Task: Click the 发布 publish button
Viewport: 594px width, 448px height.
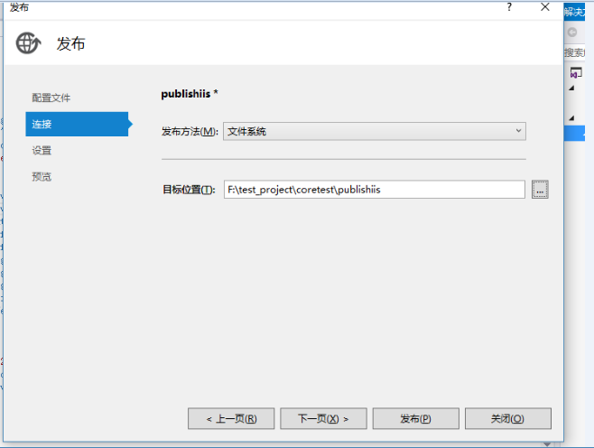Action: (416, 418)
